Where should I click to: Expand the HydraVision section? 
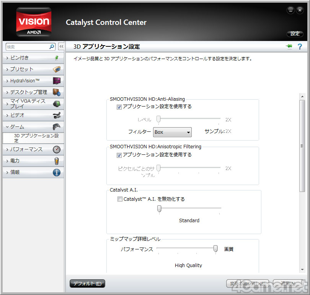(x=33, y=81)
